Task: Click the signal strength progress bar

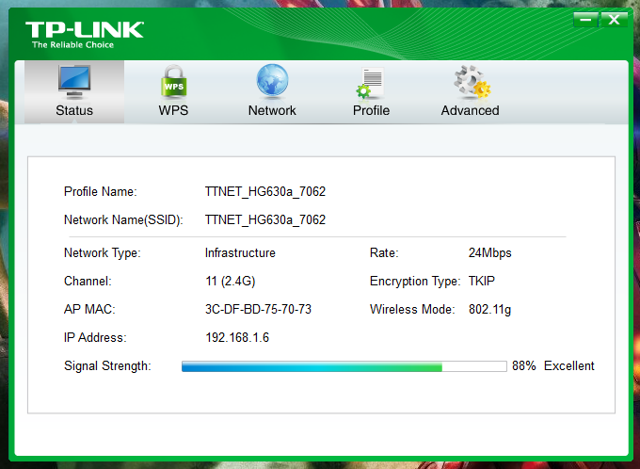Action: tap(344, 366)
